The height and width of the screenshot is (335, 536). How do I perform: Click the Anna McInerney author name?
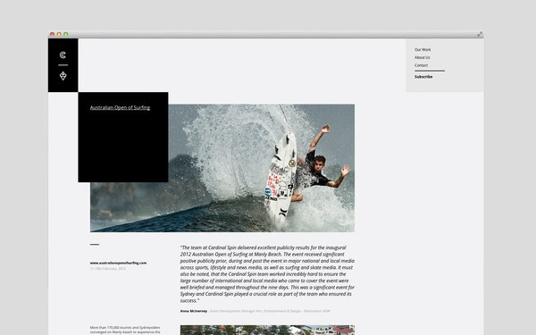[194, 311]
